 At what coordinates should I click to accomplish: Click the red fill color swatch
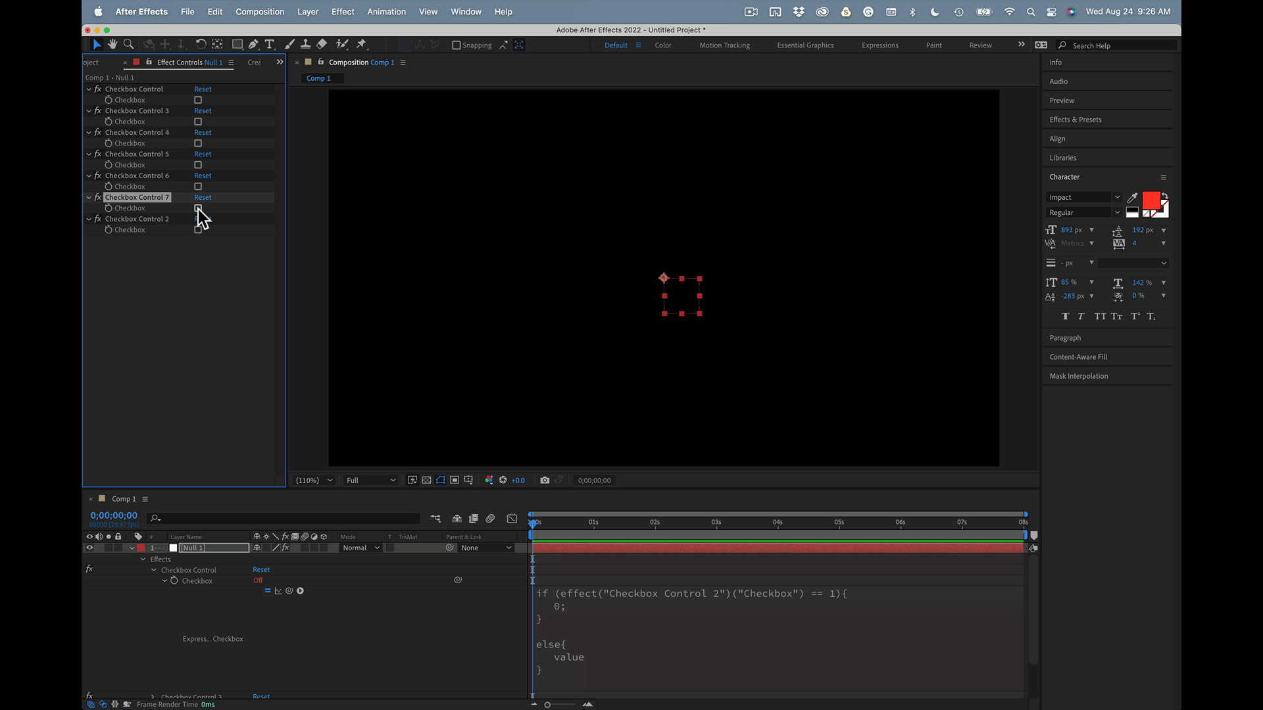click(1151, 200)
